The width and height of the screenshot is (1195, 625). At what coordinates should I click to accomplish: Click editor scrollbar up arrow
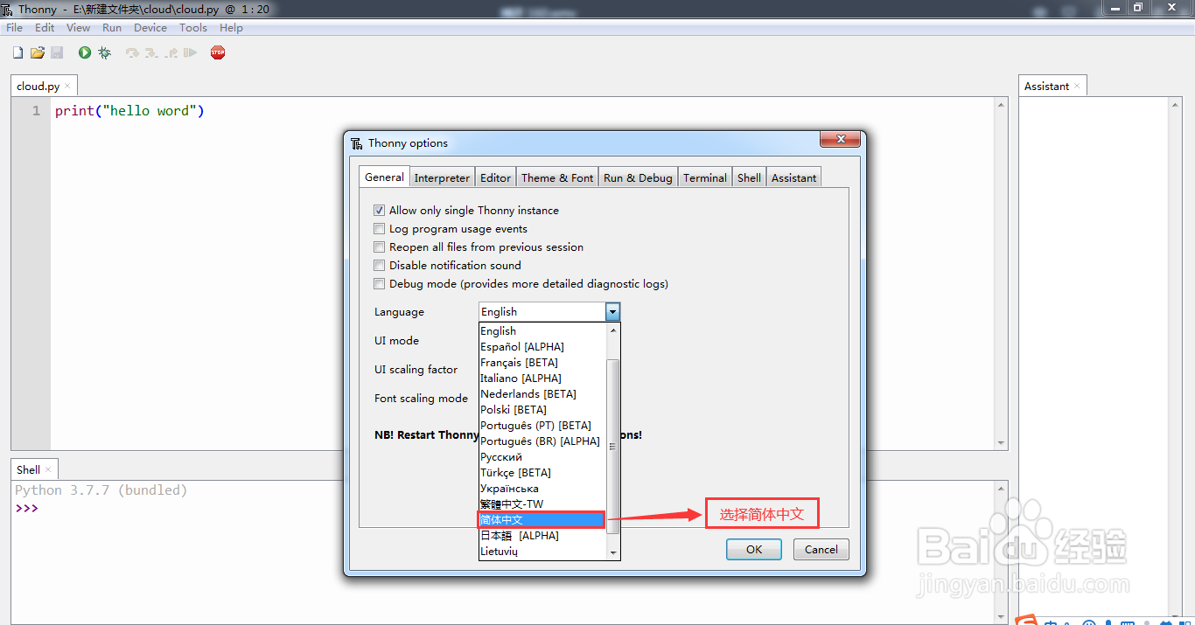point(1002,104)
